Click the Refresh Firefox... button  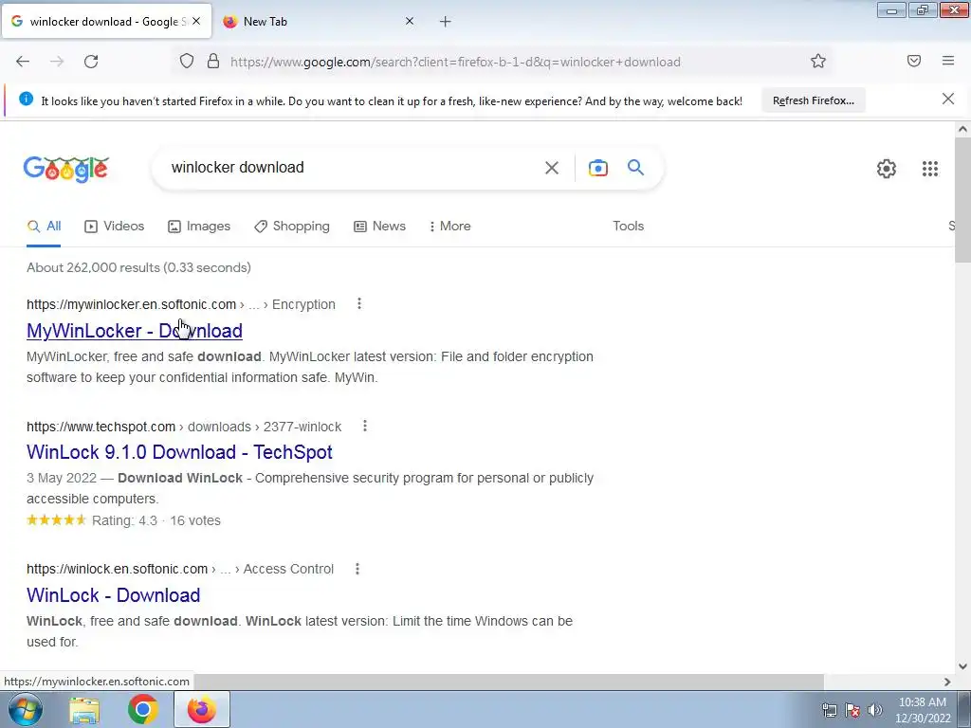coord(813,100)
